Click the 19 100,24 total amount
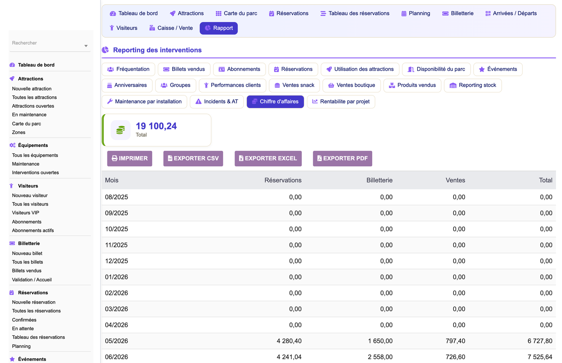 (156, 126)
